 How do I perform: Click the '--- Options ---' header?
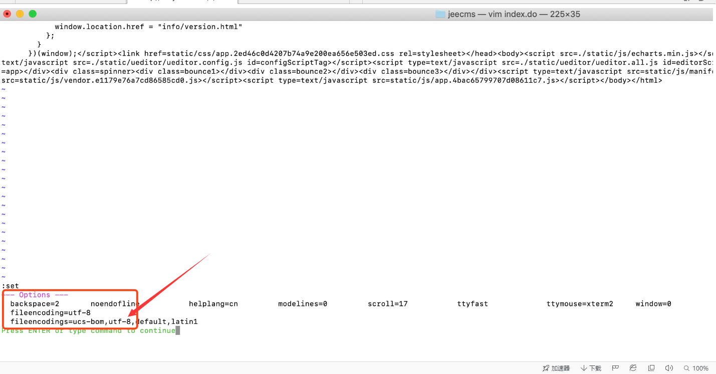35,295
